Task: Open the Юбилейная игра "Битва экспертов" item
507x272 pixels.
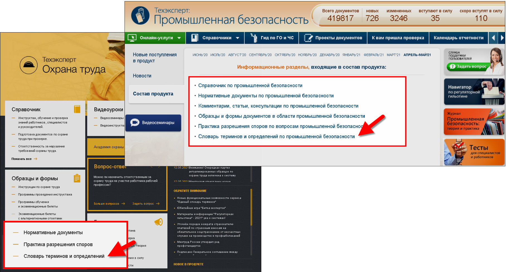Action: pos(201,208)
